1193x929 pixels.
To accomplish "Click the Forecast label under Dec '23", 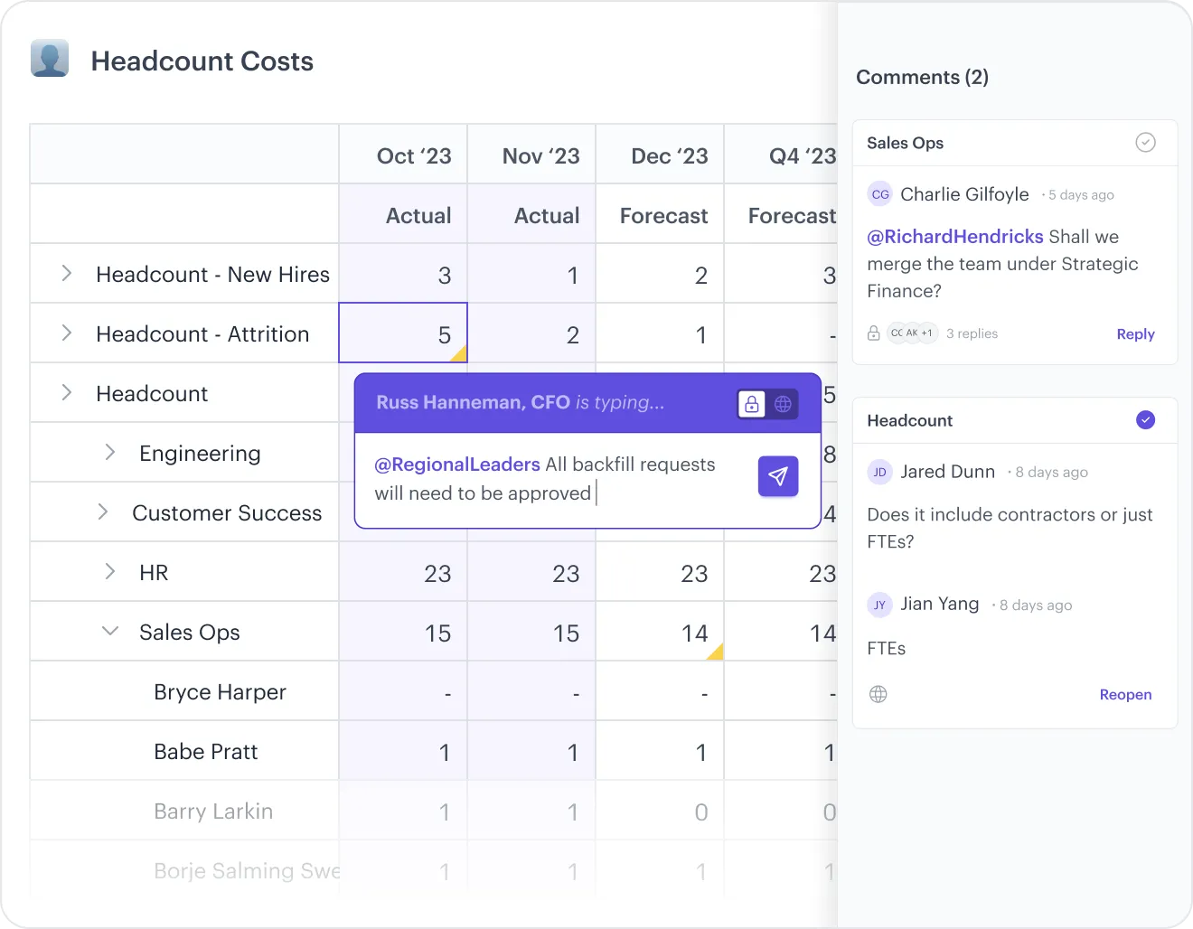I will coord(663,216).
